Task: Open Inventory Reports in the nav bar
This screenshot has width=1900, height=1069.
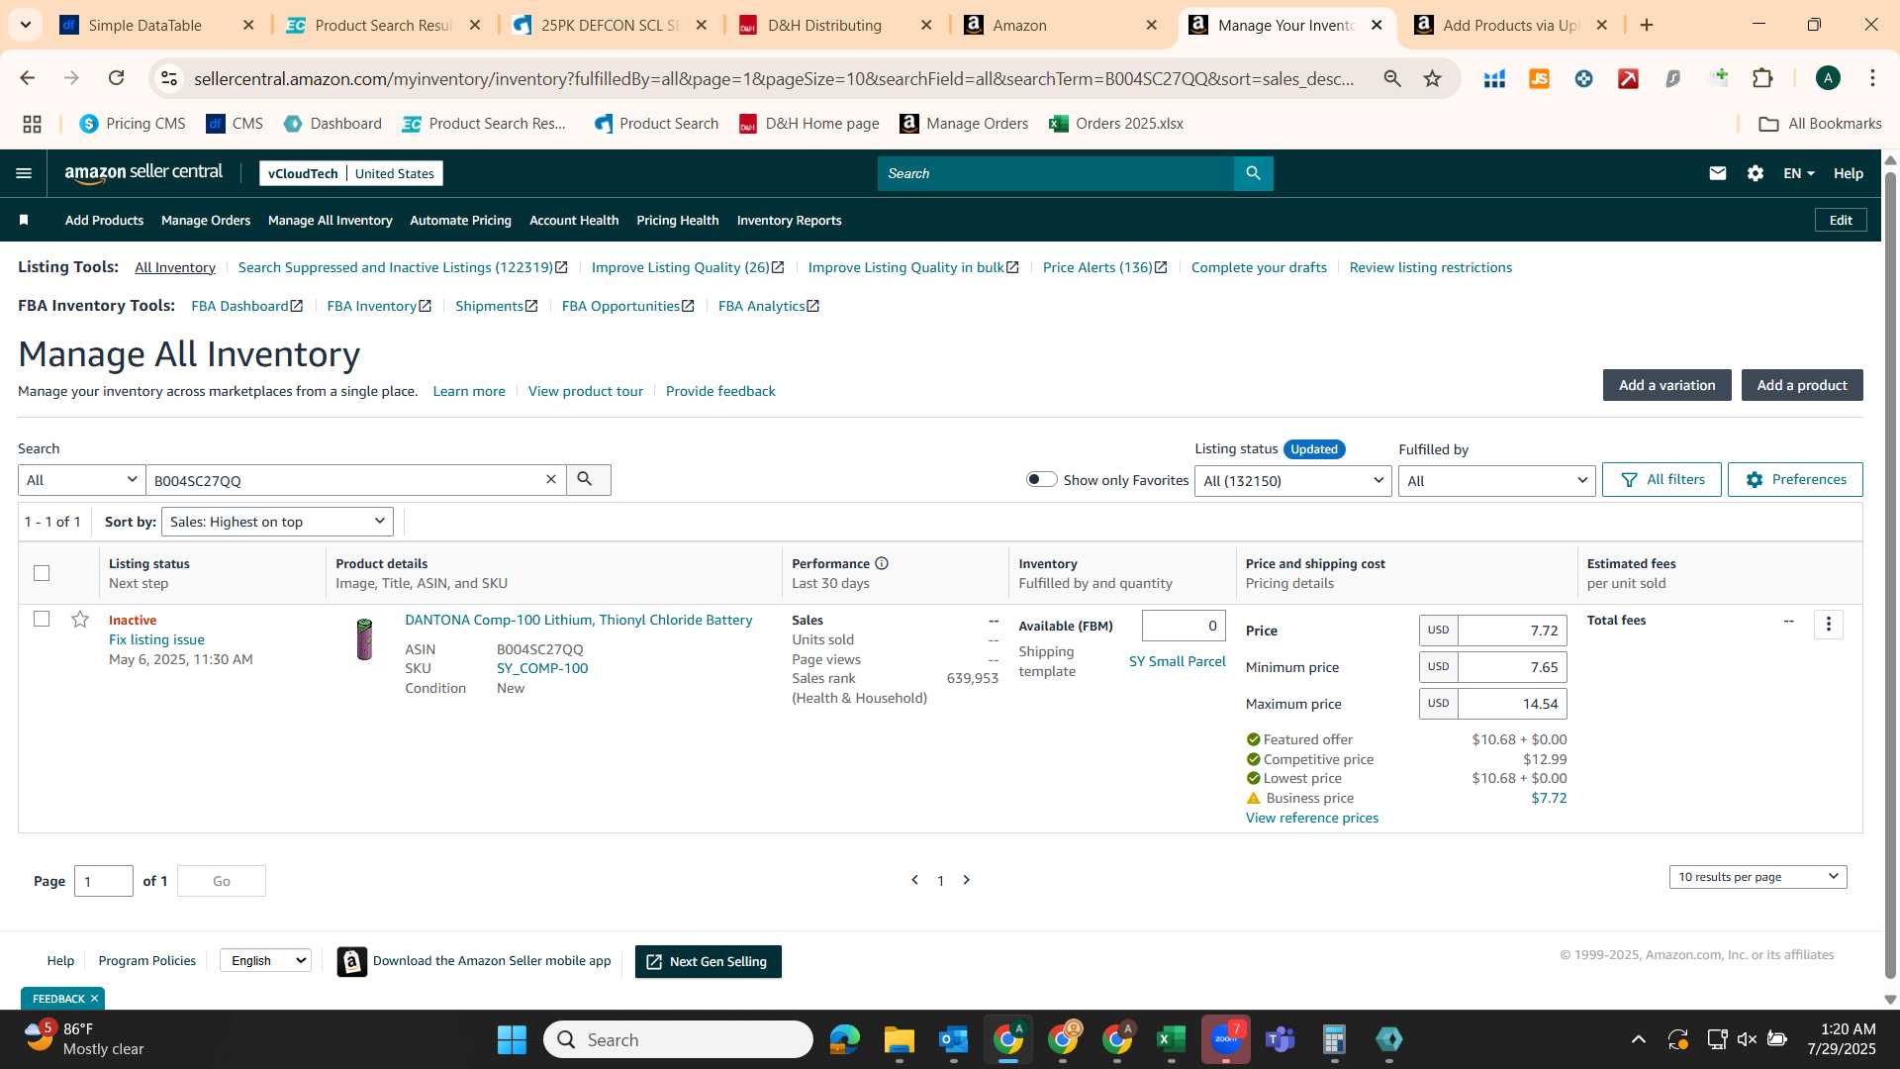Action: click(x=789, y=220)
